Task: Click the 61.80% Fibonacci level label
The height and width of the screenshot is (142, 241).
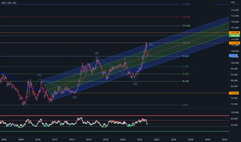Action: pyautogui.click(x=185, y=67)
